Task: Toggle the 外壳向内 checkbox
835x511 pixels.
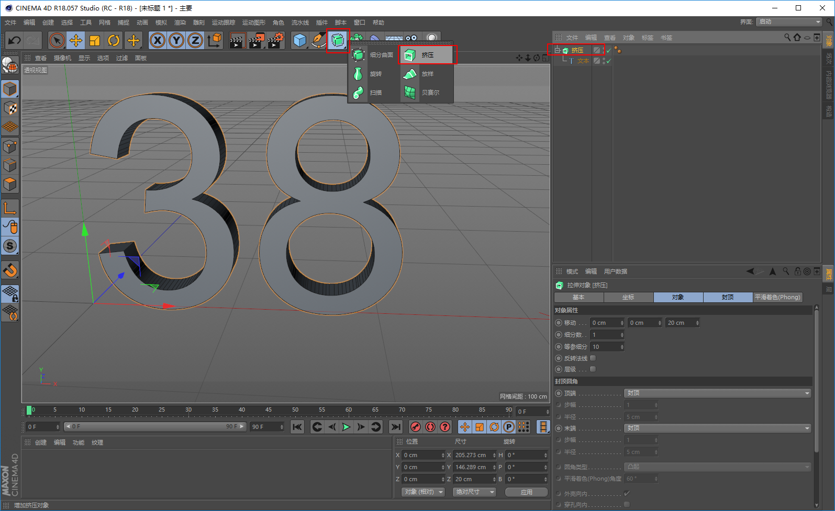Action: click(627, 493)
